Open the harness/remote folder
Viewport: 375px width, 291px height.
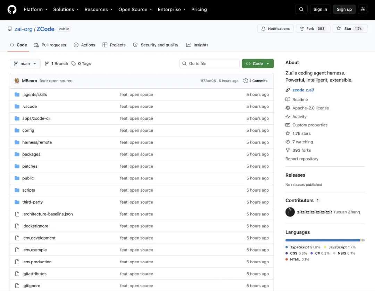(x=37, y=142)
